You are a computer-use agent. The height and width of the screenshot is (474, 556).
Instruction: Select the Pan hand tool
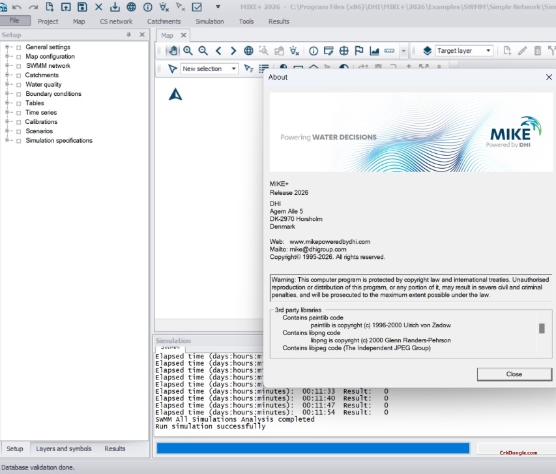pos(173,51)
